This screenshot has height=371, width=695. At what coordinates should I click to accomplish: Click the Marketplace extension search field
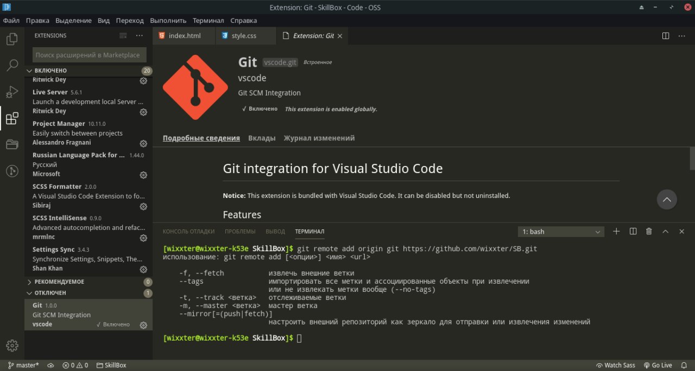pos(90,55)
